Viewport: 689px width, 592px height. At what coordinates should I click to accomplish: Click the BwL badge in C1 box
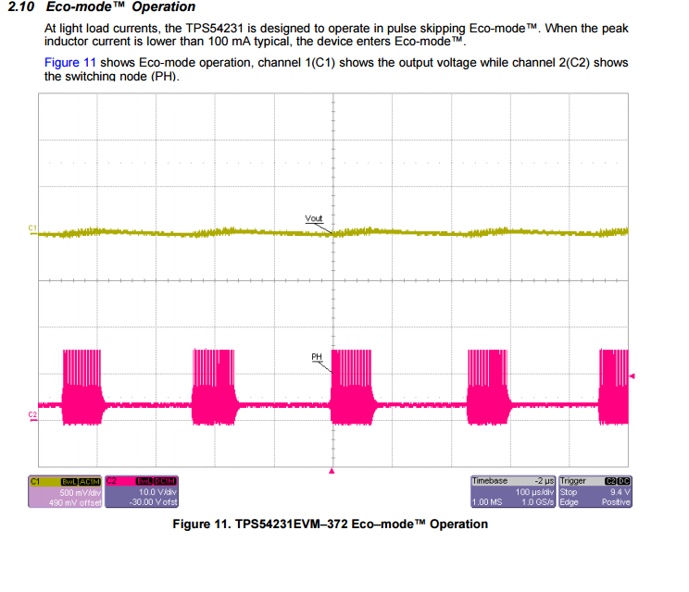pos(69,481)
